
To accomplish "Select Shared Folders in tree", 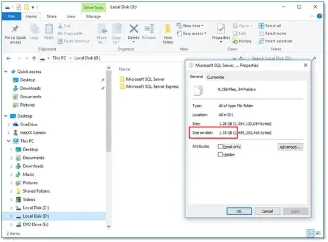I will pos(33,191).
